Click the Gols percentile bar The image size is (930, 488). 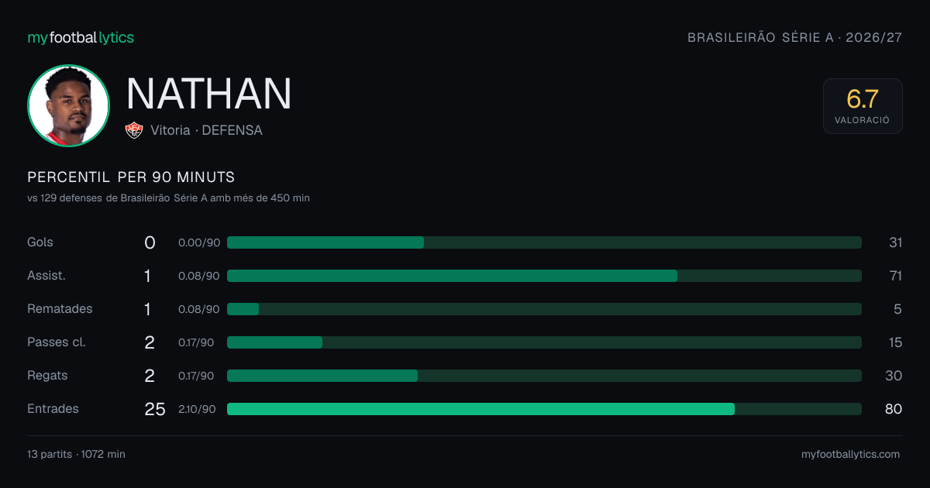(x=544, y=242)
